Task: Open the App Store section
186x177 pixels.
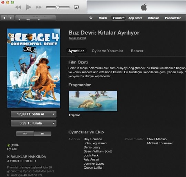Action: tap(135, 18)
